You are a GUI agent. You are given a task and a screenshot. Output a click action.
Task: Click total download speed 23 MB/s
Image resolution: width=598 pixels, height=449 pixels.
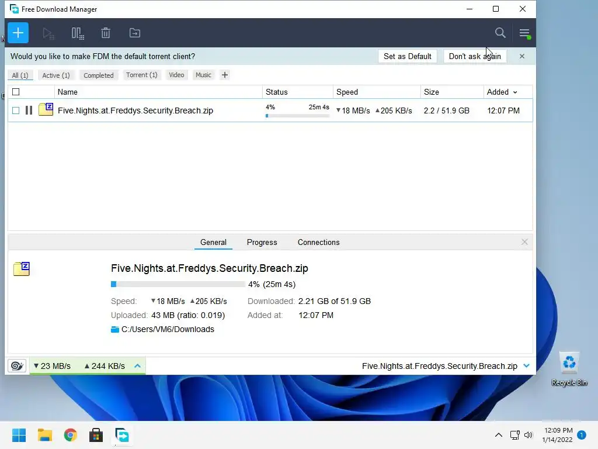click(x=52, y=366)
